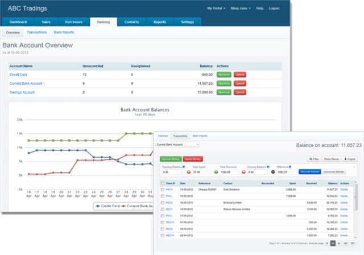Click the Opening Balance help icon
This screenshot has height=255, width=364.
pos(184,167)
